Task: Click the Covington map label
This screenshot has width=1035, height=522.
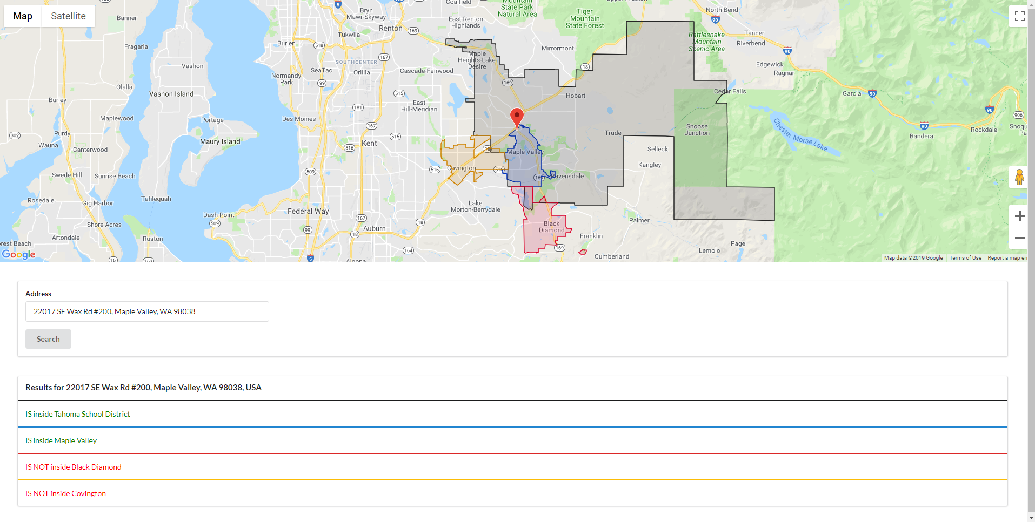Action: [x=462, y=168]
